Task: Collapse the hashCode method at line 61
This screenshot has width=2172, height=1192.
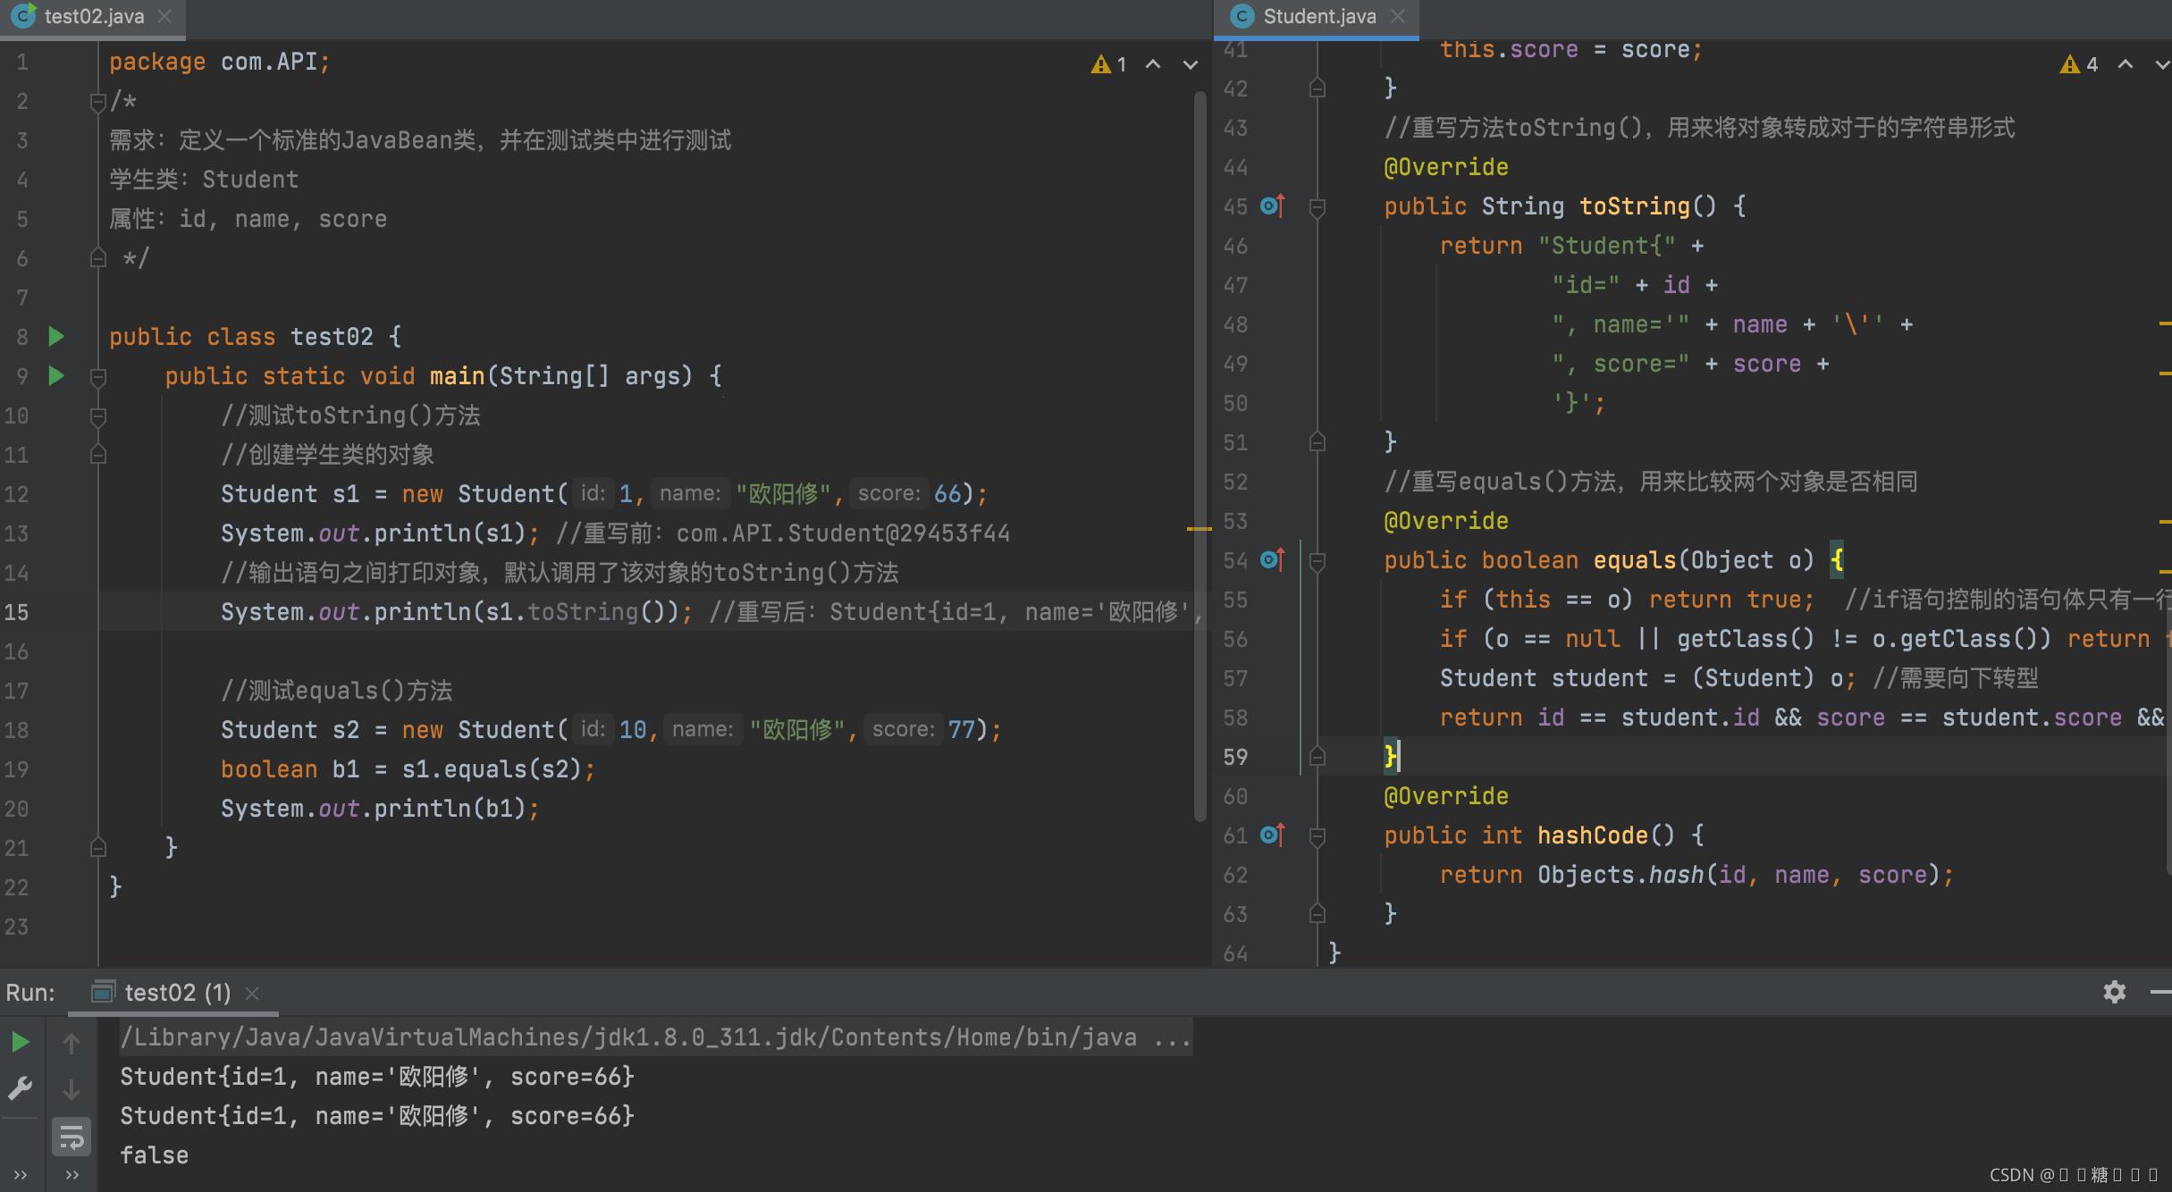Action: click(x=1317, y=837)
